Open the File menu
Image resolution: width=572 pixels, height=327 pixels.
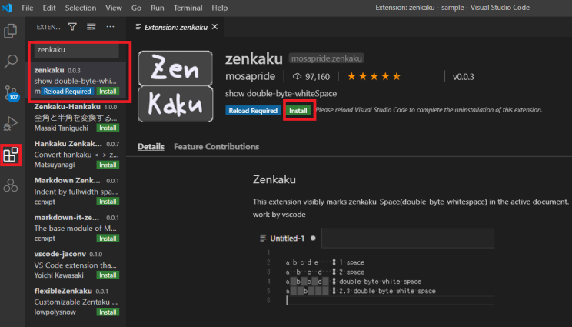[28, 8]
